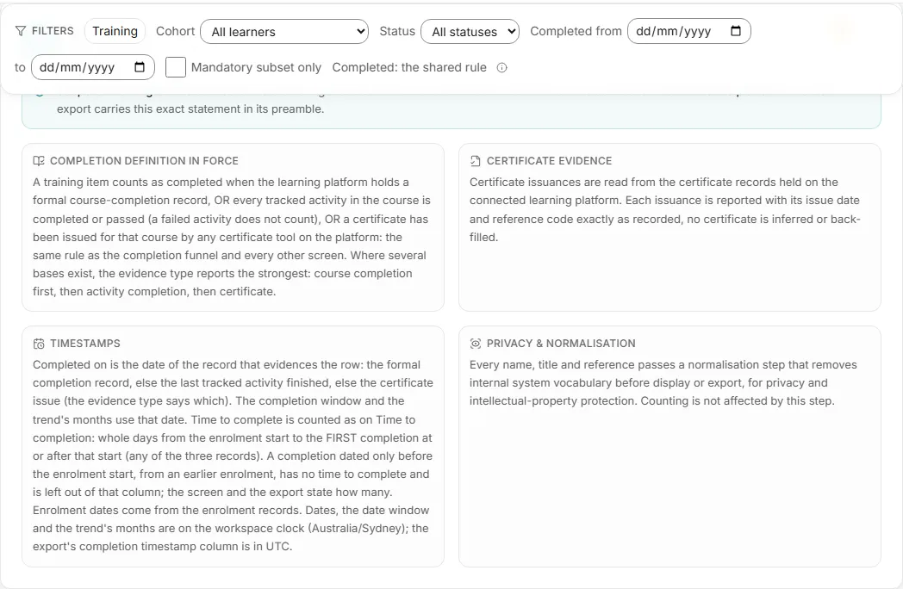
Task: Click the Completed from label
Action: 576,31
